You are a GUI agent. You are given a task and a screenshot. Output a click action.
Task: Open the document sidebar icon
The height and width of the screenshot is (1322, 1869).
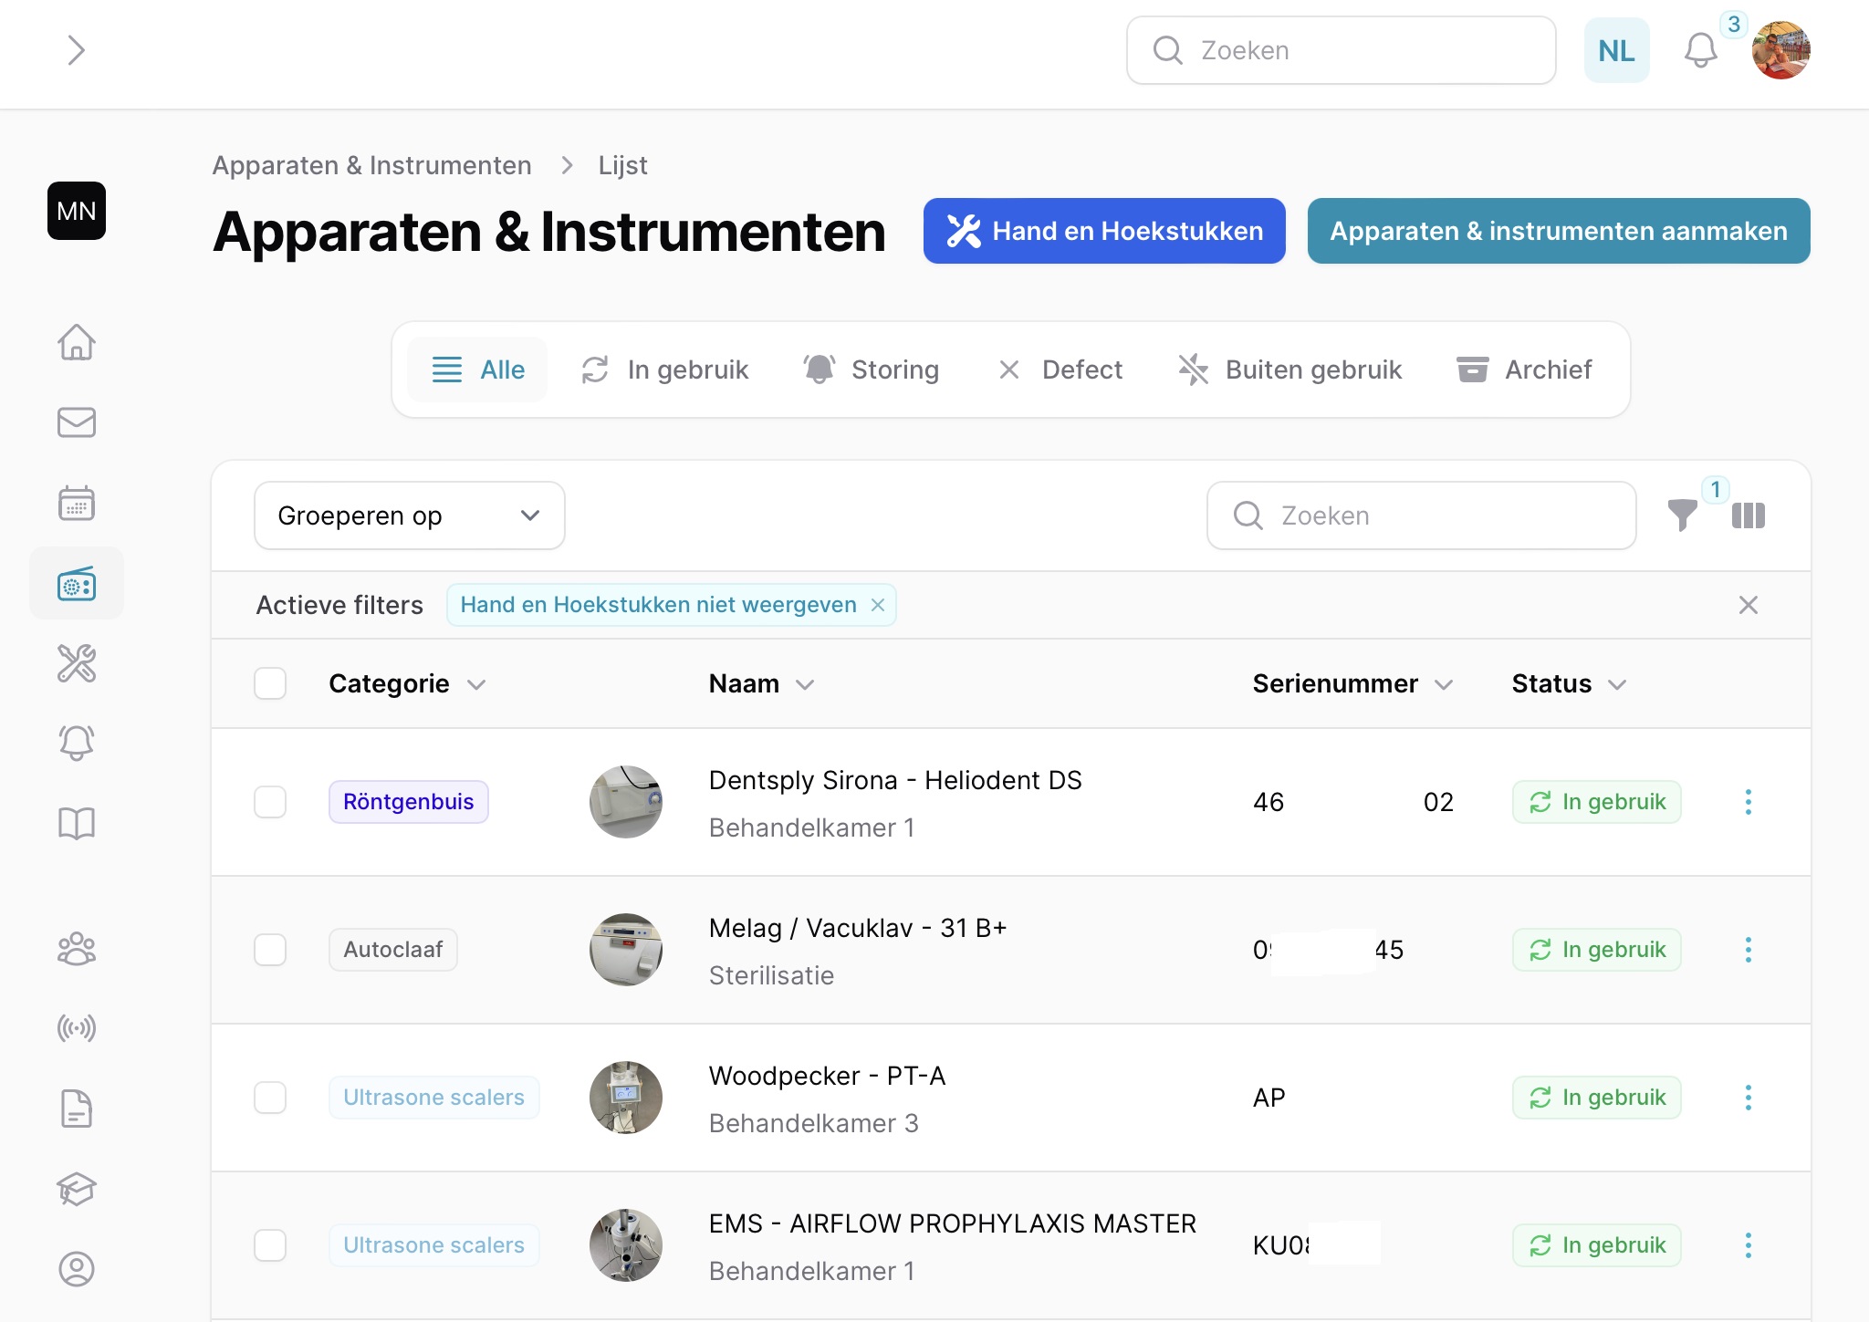coord(77,1109)
